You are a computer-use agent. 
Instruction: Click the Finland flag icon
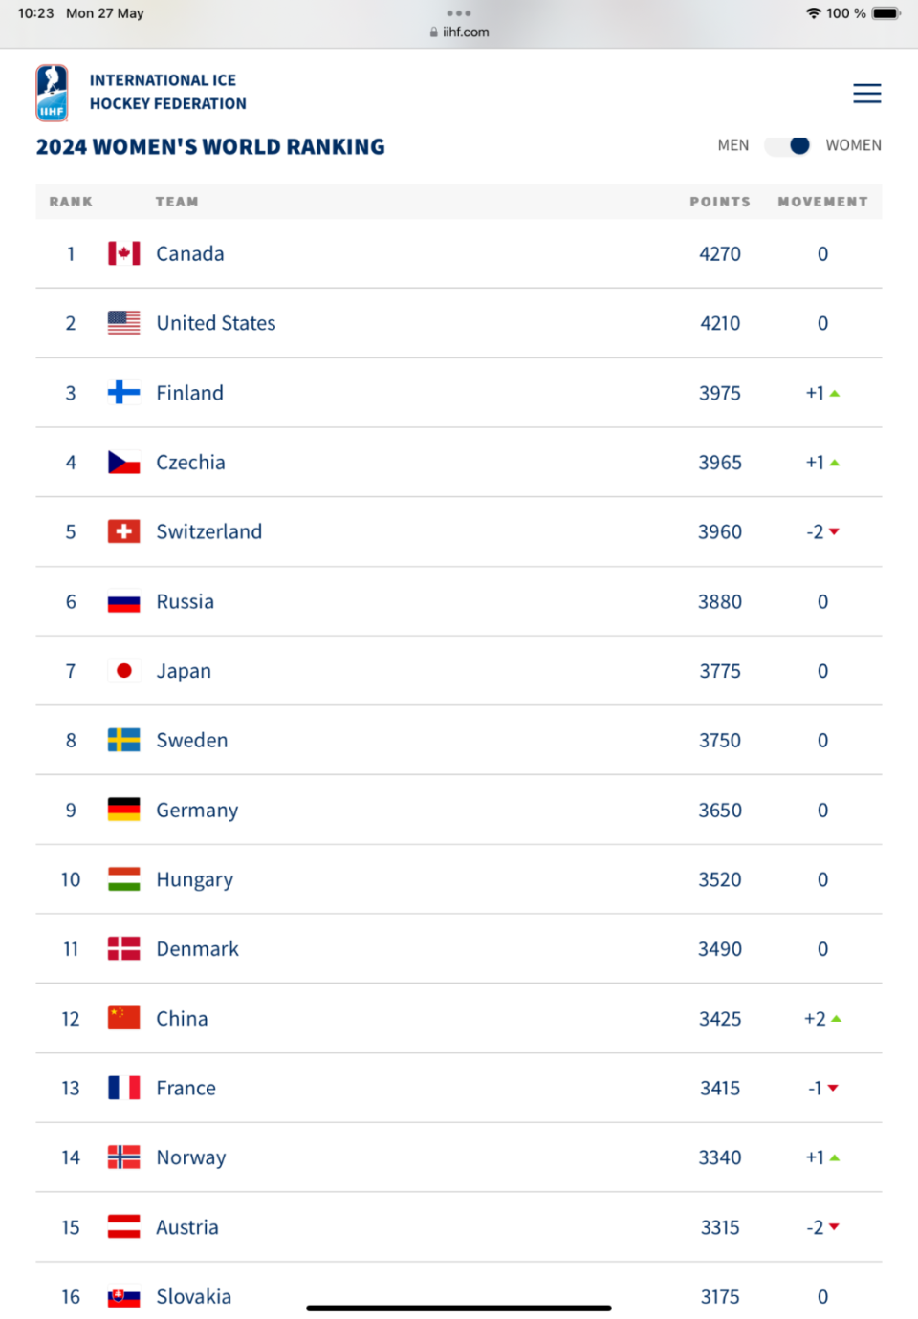tap(124, 393)
